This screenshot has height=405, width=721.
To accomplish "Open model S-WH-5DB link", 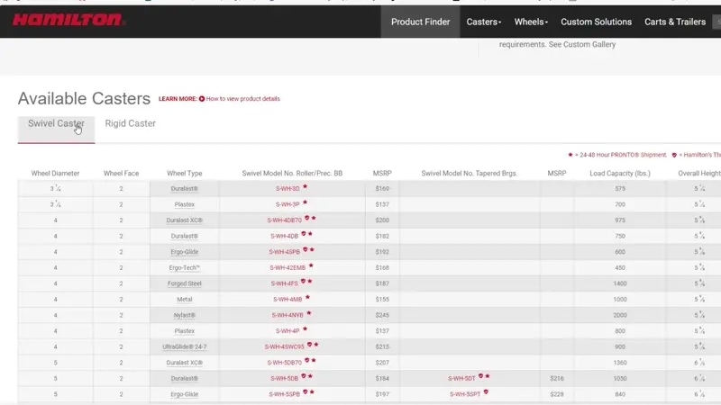I will 284,379.
